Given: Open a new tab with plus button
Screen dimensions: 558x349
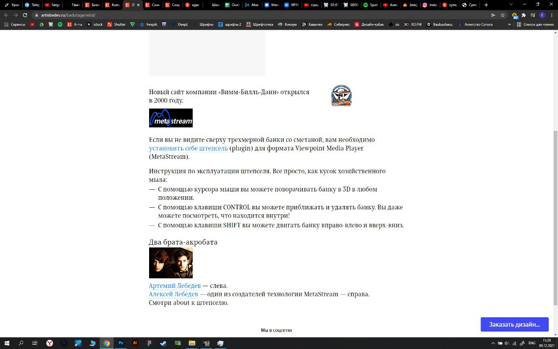Looking at the screenshot, I should pyautogui.click(x=486, y=5).
